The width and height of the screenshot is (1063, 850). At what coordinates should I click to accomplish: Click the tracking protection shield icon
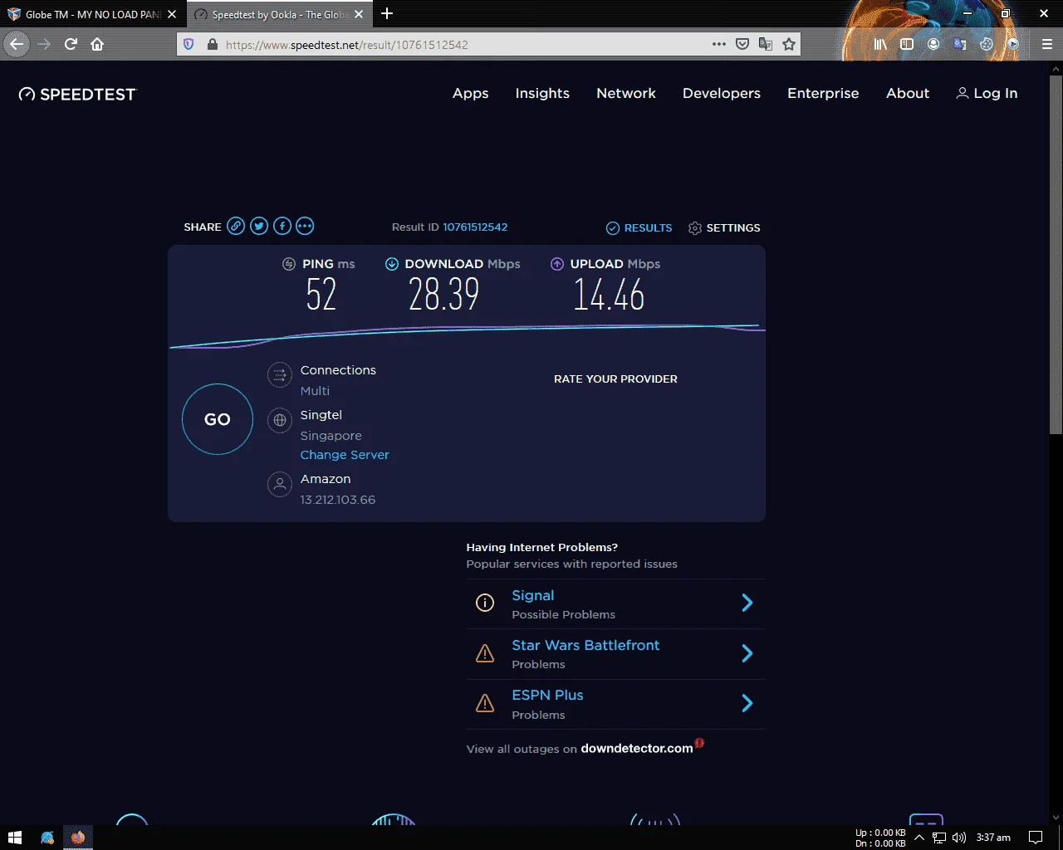pos(189,44)
